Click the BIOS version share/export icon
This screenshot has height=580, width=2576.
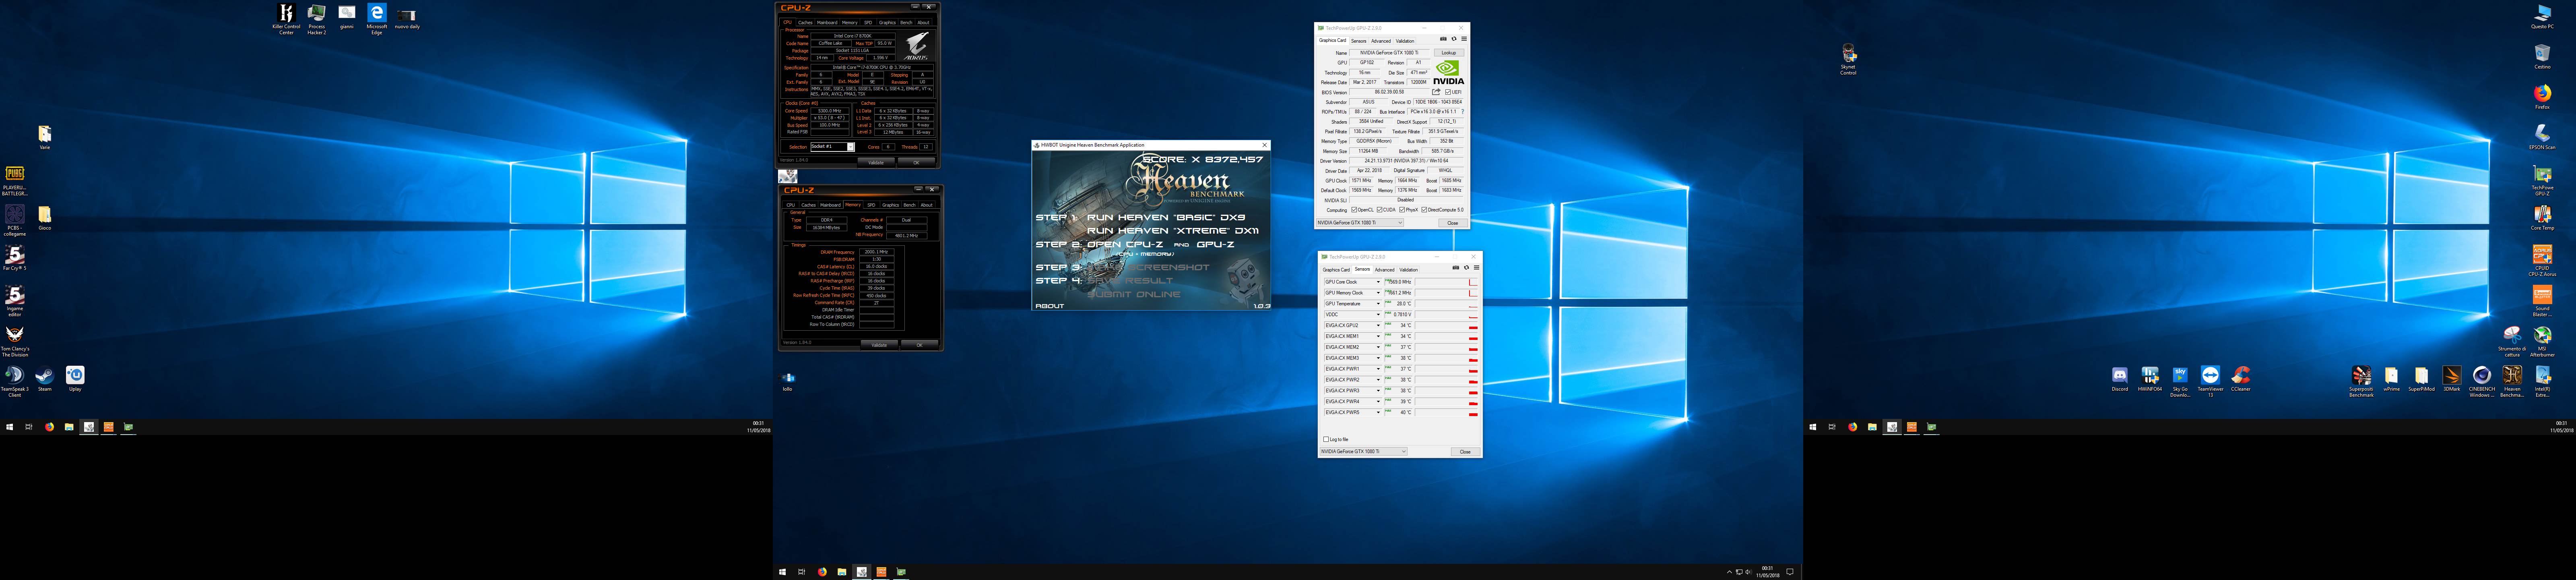pos(1436,92)
